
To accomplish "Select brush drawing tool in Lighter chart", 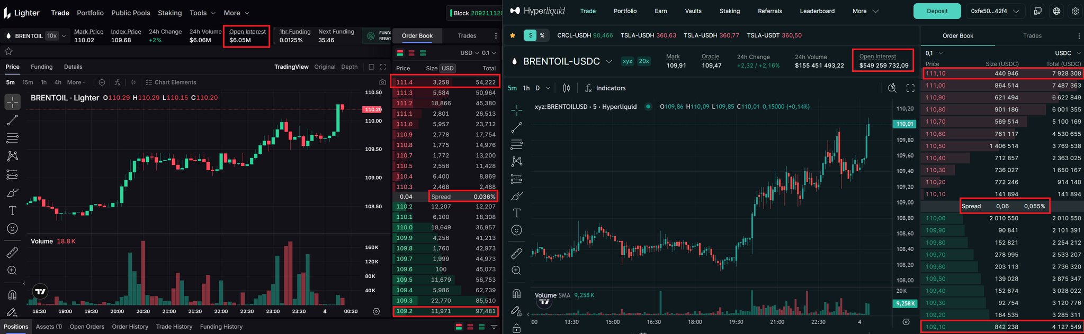I will 13,192.
